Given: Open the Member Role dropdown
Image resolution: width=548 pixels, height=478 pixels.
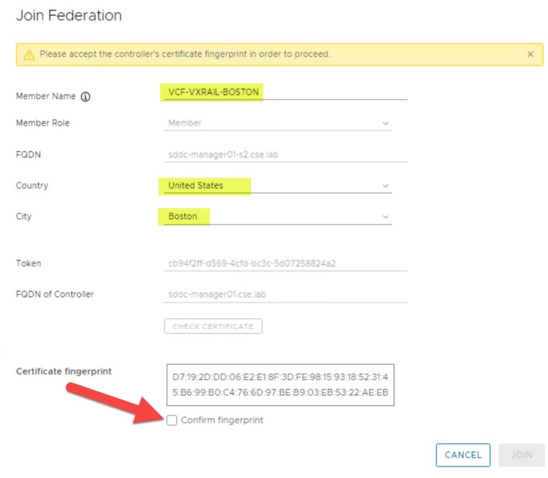Looking at the screenshot, I should (x=278, y=123).
